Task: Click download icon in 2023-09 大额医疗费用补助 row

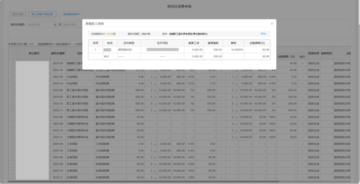Action: coord(236,124)
